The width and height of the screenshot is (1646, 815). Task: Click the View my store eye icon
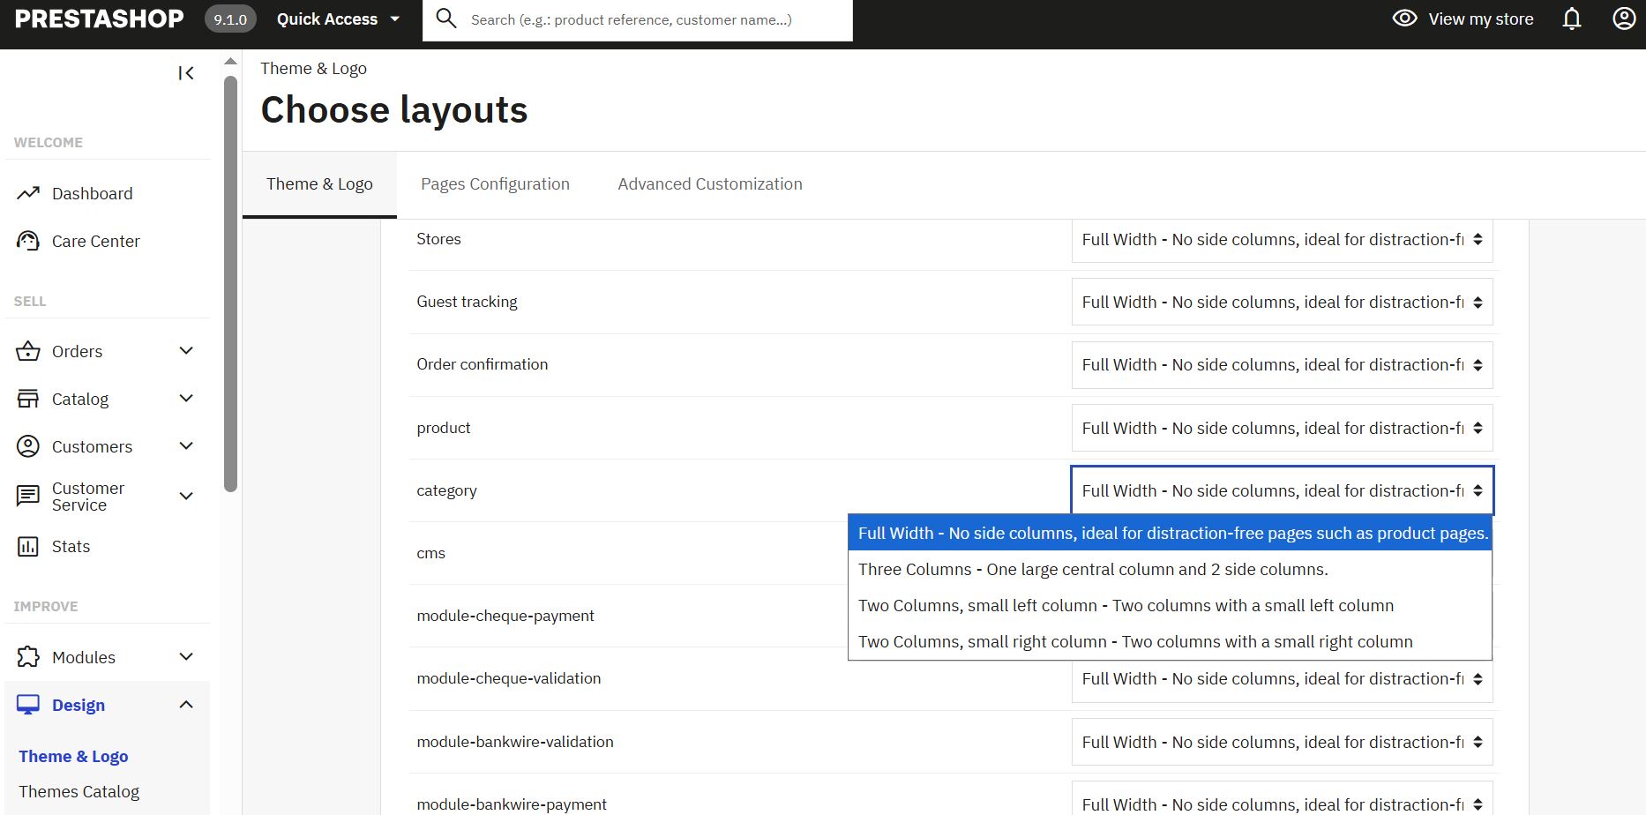click(1404, 19)
